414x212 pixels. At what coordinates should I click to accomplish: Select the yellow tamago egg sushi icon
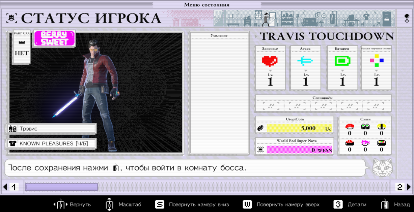pyautogui.click(x=381, y=127)
